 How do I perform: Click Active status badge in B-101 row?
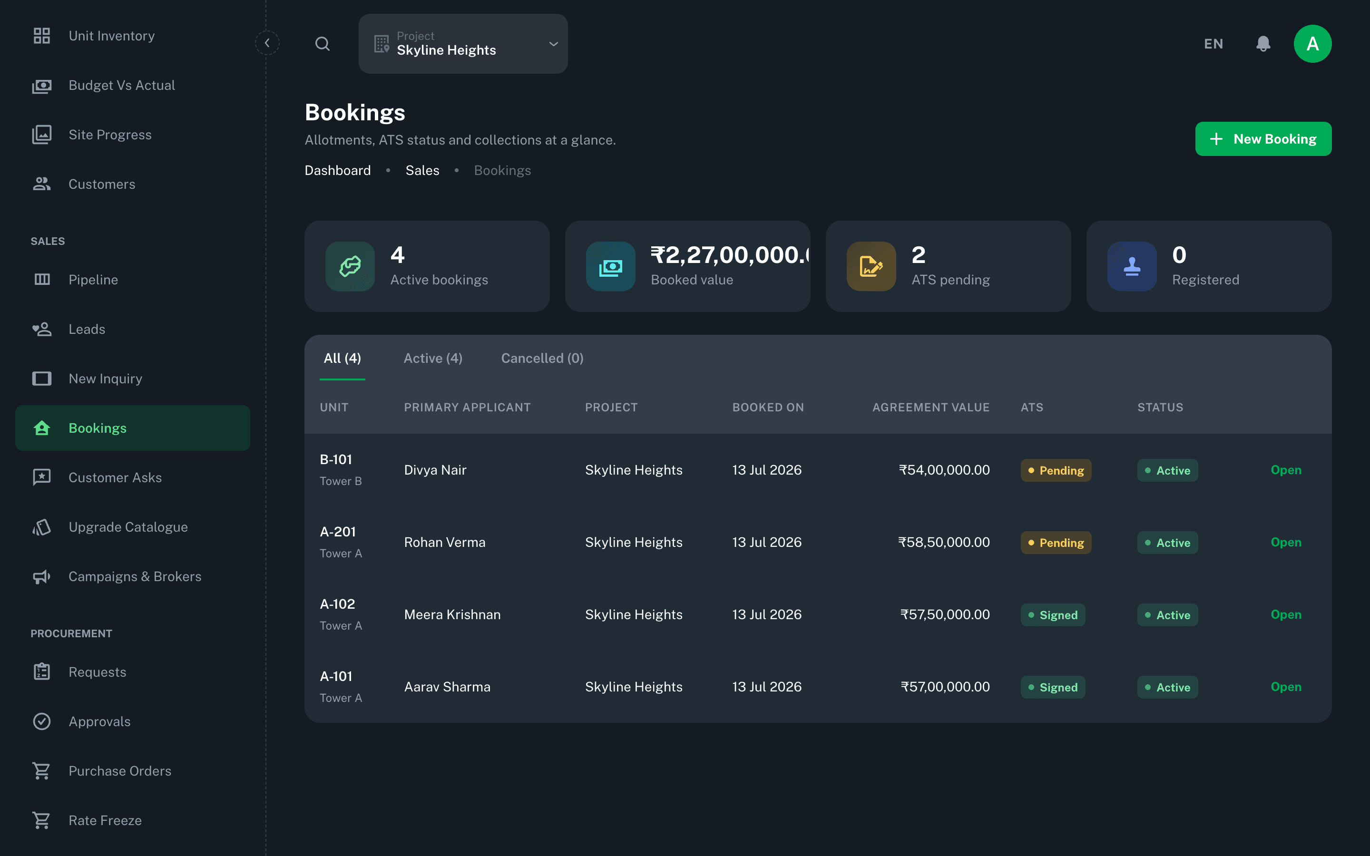coord(1167,470)
